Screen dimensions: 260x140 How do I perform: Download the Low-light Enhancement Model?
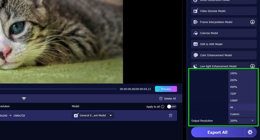pyautogui.click(x=252, y=66)
